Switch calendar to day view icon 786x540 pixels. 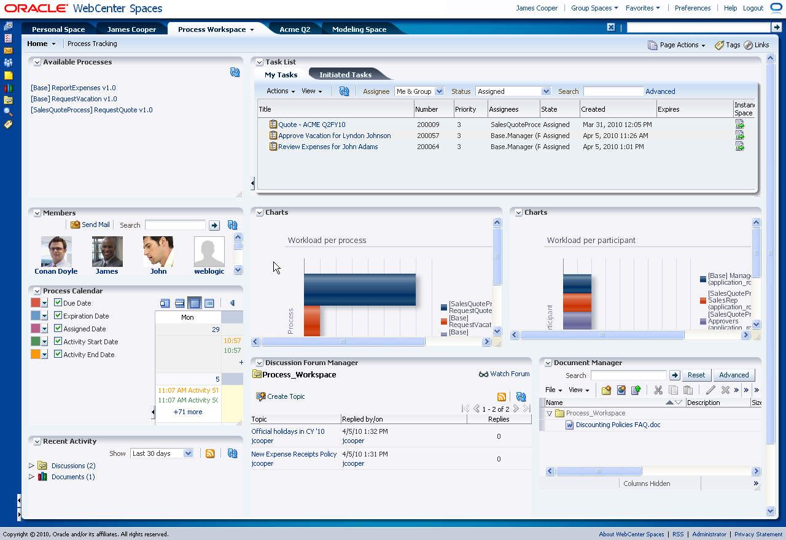(165, 303)
